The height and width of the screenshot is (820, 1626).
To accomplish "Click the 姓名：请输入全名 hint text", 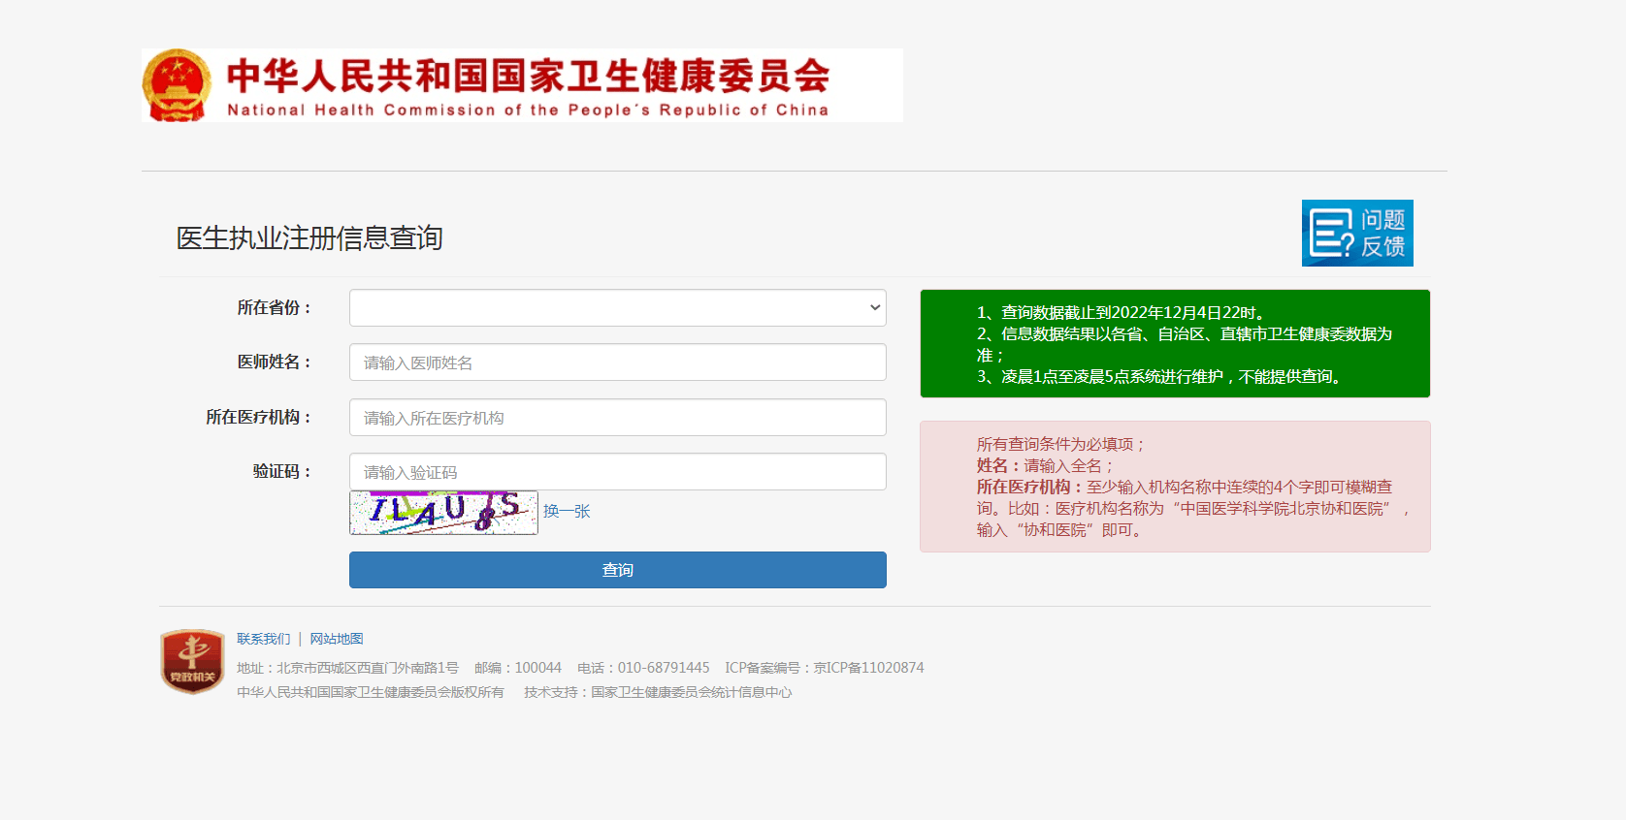I will pos(1046,466).
